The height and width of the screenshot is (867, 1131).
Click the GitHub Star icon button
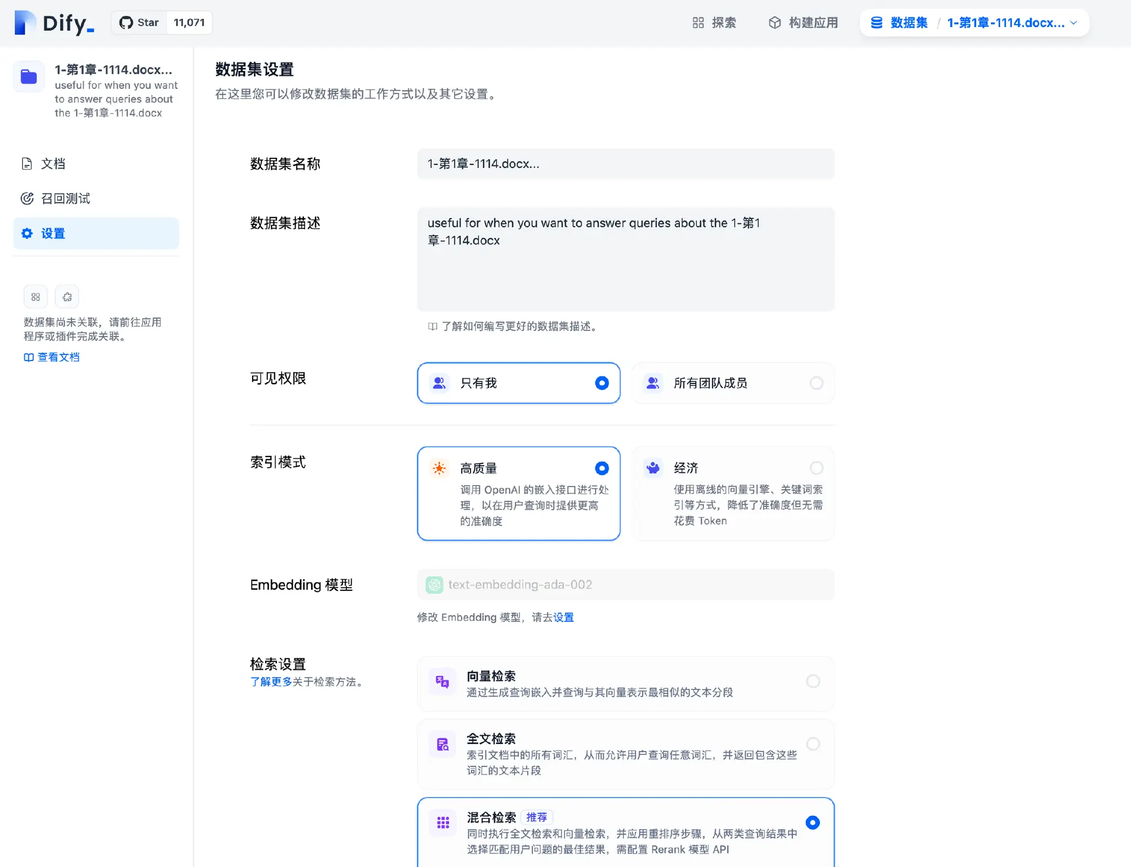point(139,22)
